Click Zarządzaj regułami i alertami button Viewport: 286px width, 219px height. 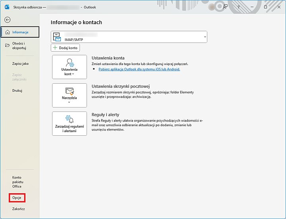click(x=70, y=123)
